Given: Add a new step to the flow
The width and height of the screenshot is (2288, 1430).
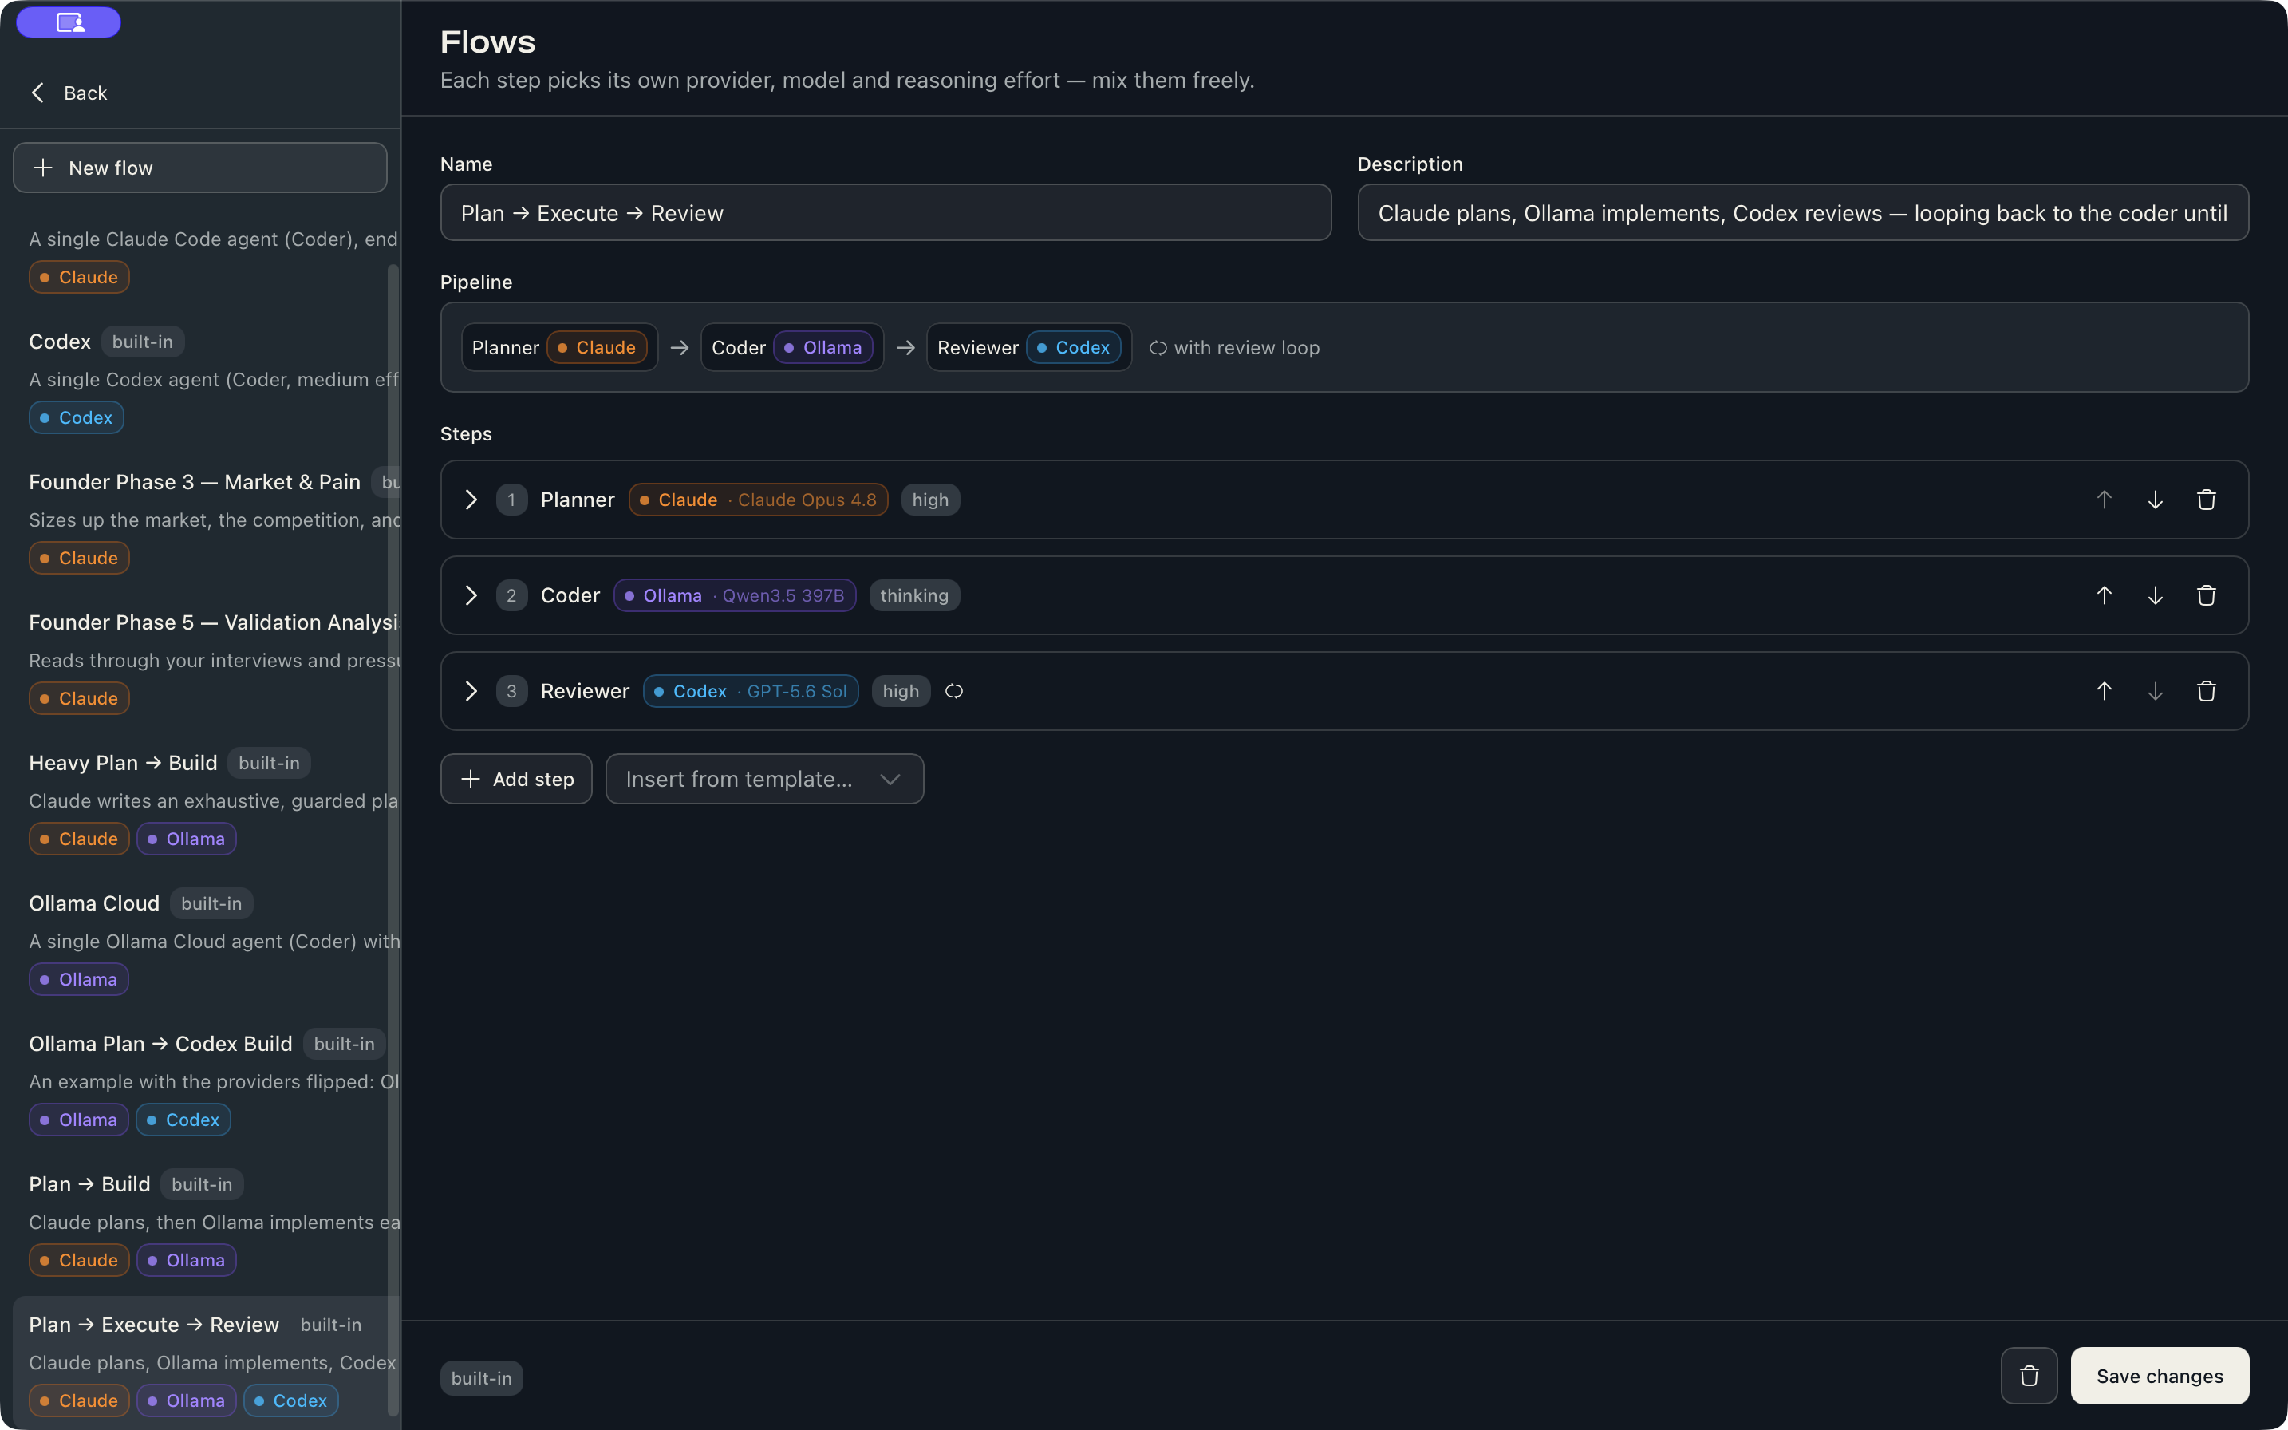Looking at the screenshot, I should (x=516, y=778).
